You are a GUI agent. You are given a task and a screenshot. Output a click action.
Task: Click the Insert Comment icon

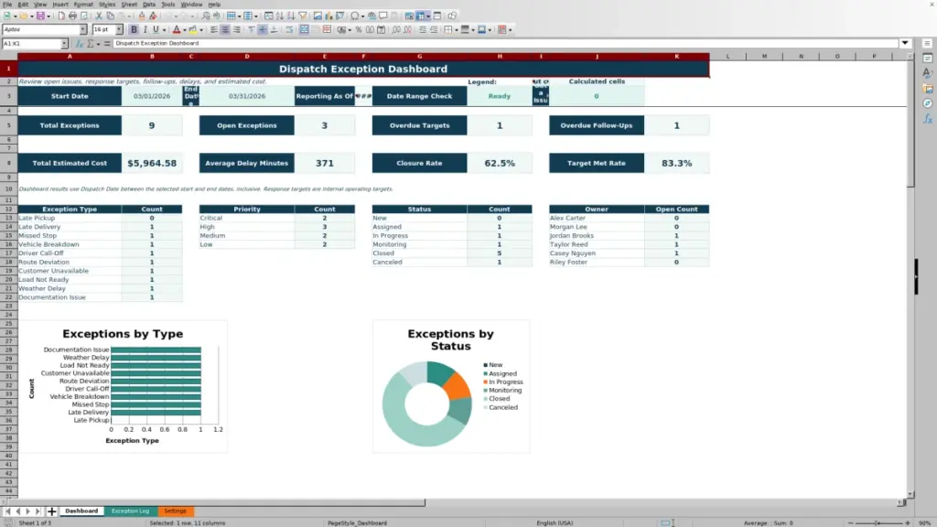tap(383, 16)
